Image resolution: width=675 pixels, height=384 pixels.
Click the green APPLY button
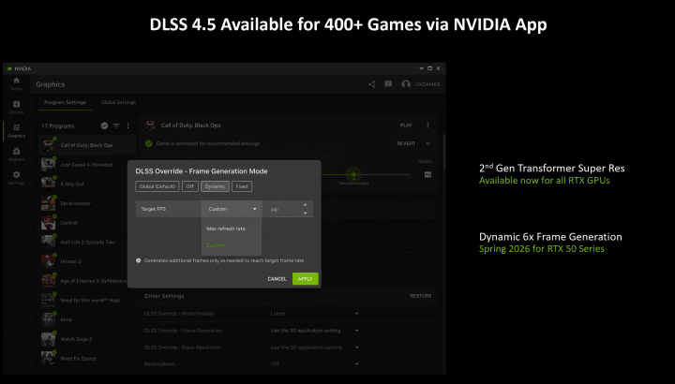pos(306,279)
